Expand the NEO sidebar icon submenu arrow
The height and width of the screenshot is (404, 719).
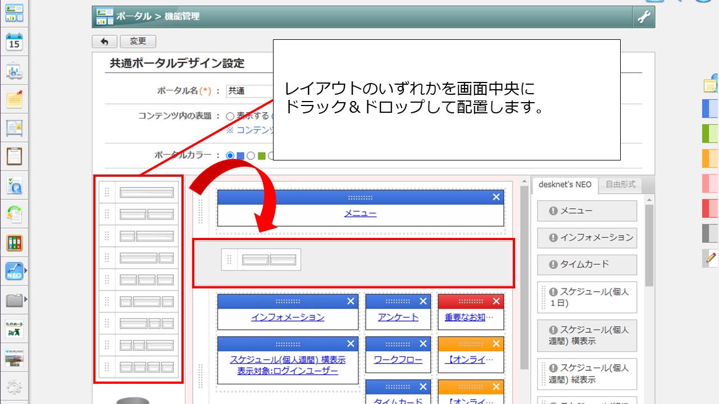(26, 272)
